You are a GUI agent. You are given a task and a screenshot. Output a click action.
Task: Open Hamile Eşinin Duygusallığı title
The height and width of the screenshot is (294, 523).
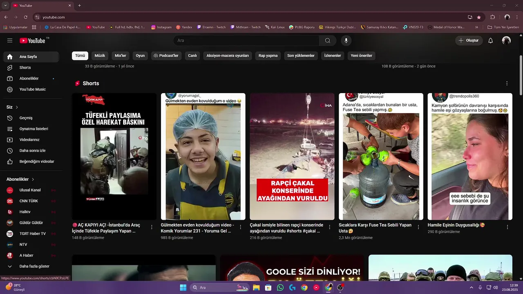tap(456, 225)
